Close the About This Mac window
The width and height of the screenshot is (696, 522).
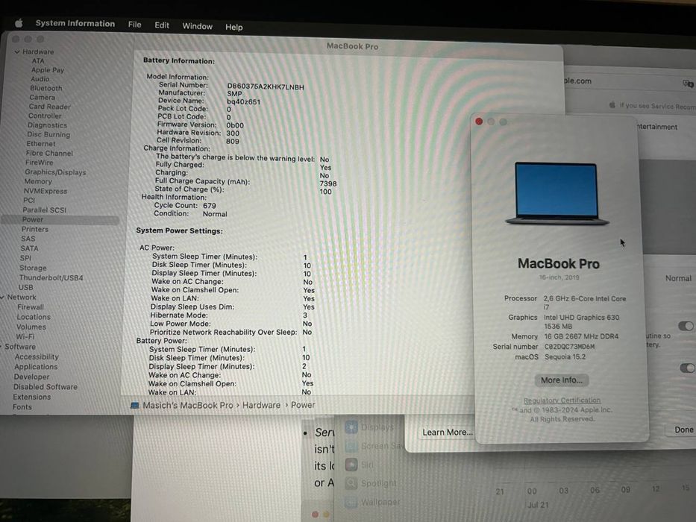click(x=479, y=121)
